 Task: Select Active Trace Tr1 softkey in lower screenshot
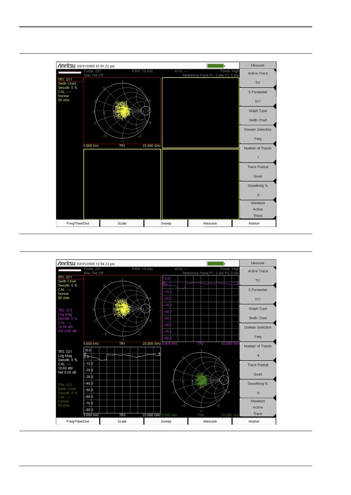(x=258, y=276)
